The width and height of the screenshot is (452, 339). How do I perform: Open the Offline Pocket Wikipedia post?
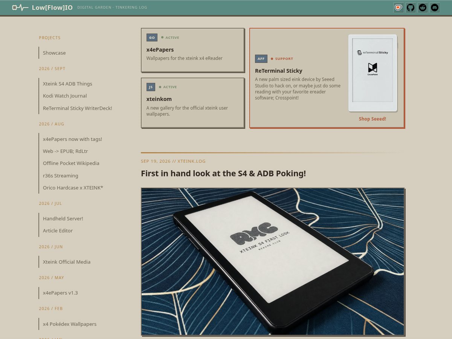[71, 163]
